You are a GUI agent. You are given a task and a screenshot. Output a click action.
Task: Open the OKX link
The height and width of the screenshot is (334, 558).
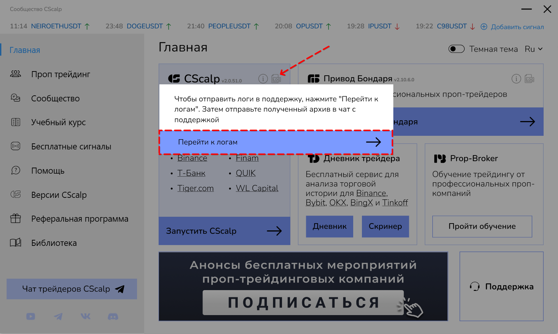tap(338, 203)
